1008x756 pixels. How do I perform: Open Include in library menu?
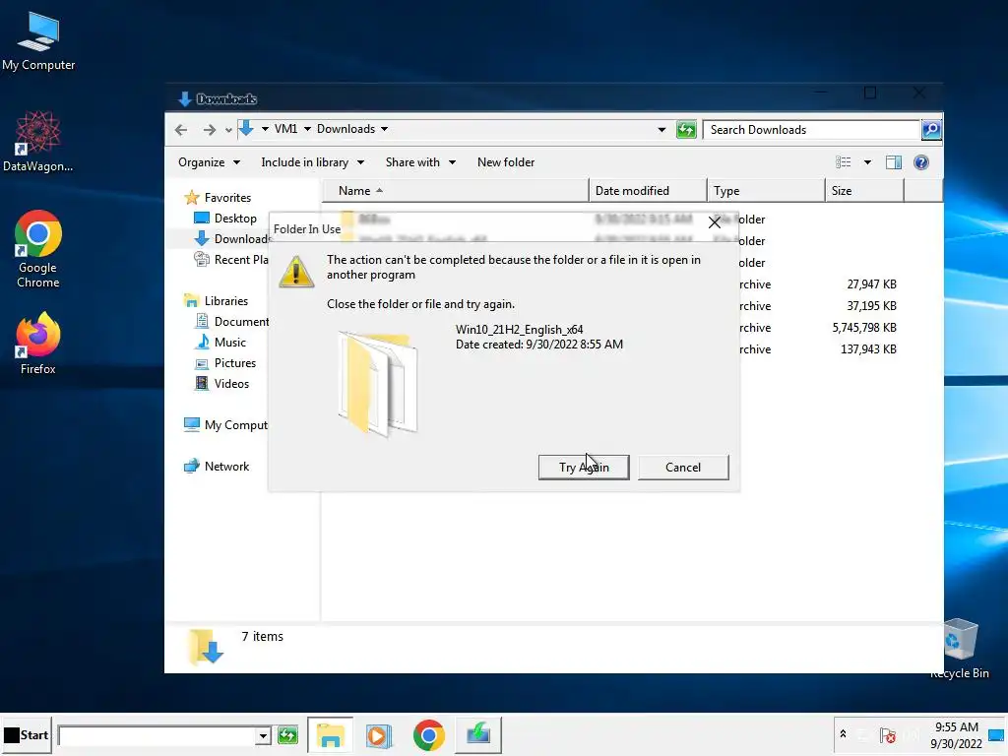[x=312, y=162]
